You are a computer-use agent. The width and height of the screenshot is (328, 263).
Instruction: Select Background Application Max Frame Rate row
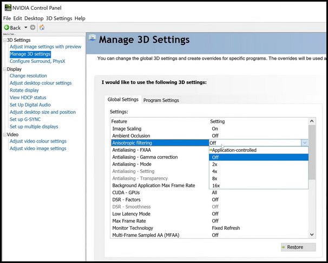pyautogui.click(x=160, y=185)
